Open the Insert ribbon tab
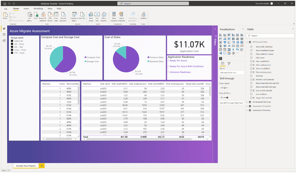Viewport: 296px width, 173px height. 26,9
